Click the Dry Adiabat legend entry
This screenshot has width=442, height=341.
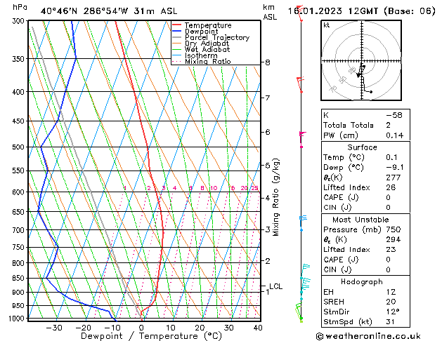coord(207,44)
